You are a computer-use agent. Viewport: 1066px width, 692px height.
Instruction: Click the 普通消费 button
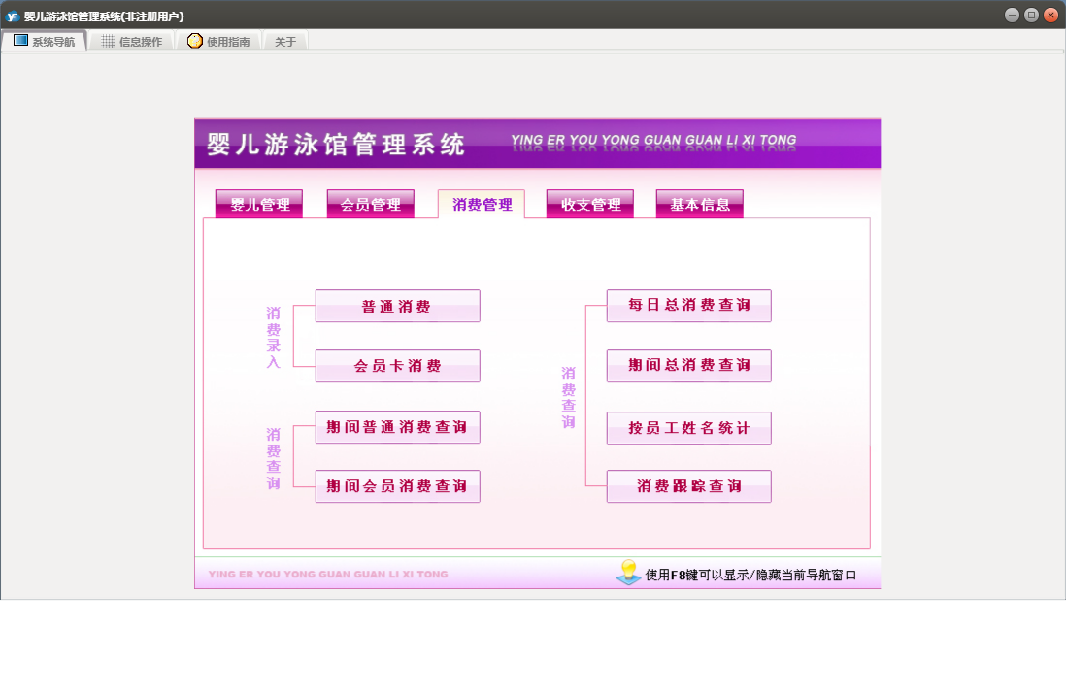pos(398,306)
